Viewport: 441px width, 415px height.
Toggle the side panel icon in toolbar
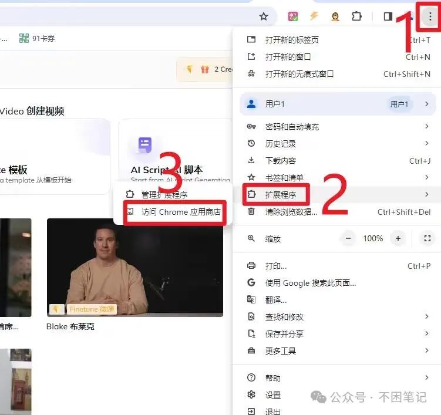[388, 16]
